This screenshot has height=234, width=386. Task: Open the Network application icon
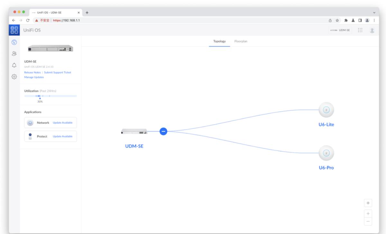tap(30, 123)
